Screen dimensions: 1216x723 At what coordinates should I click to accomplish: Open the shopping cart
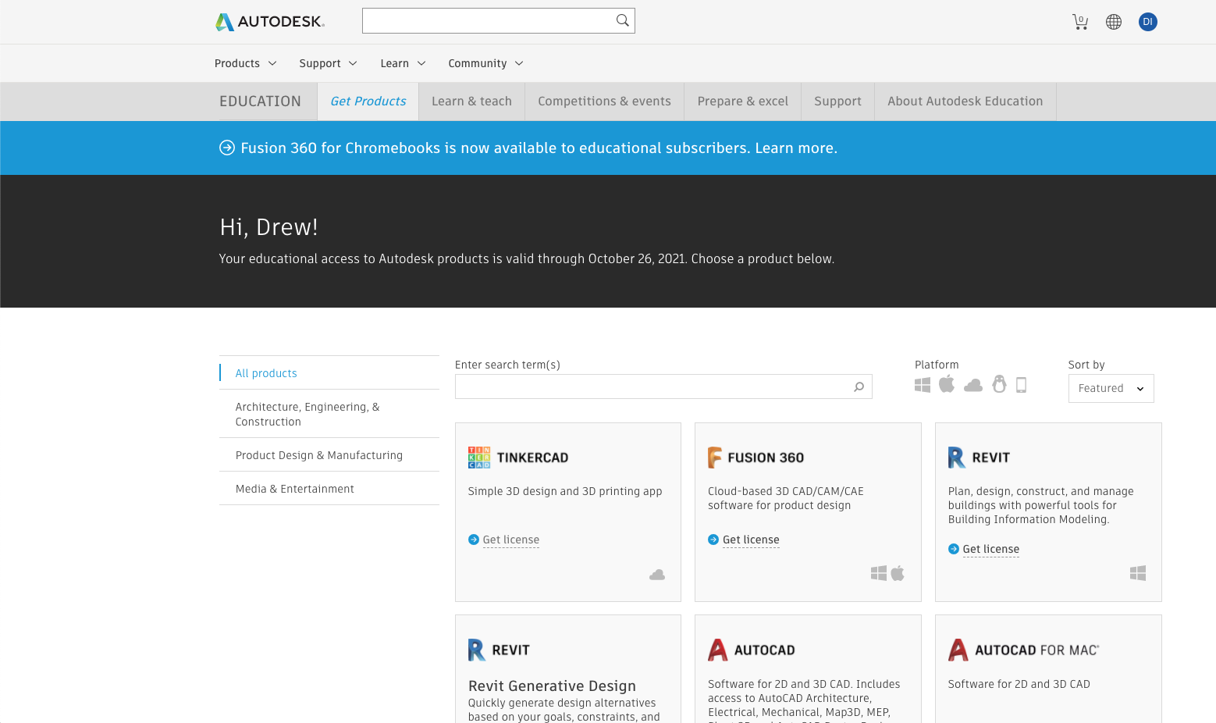point(1080,21)
